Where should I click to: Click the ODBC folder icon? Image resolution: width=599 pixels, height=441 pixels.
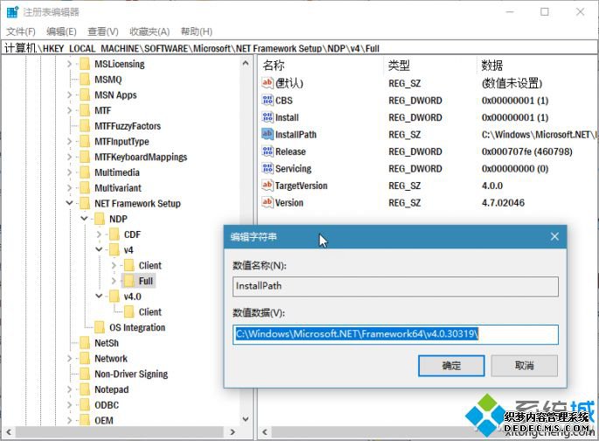(85, 405)
